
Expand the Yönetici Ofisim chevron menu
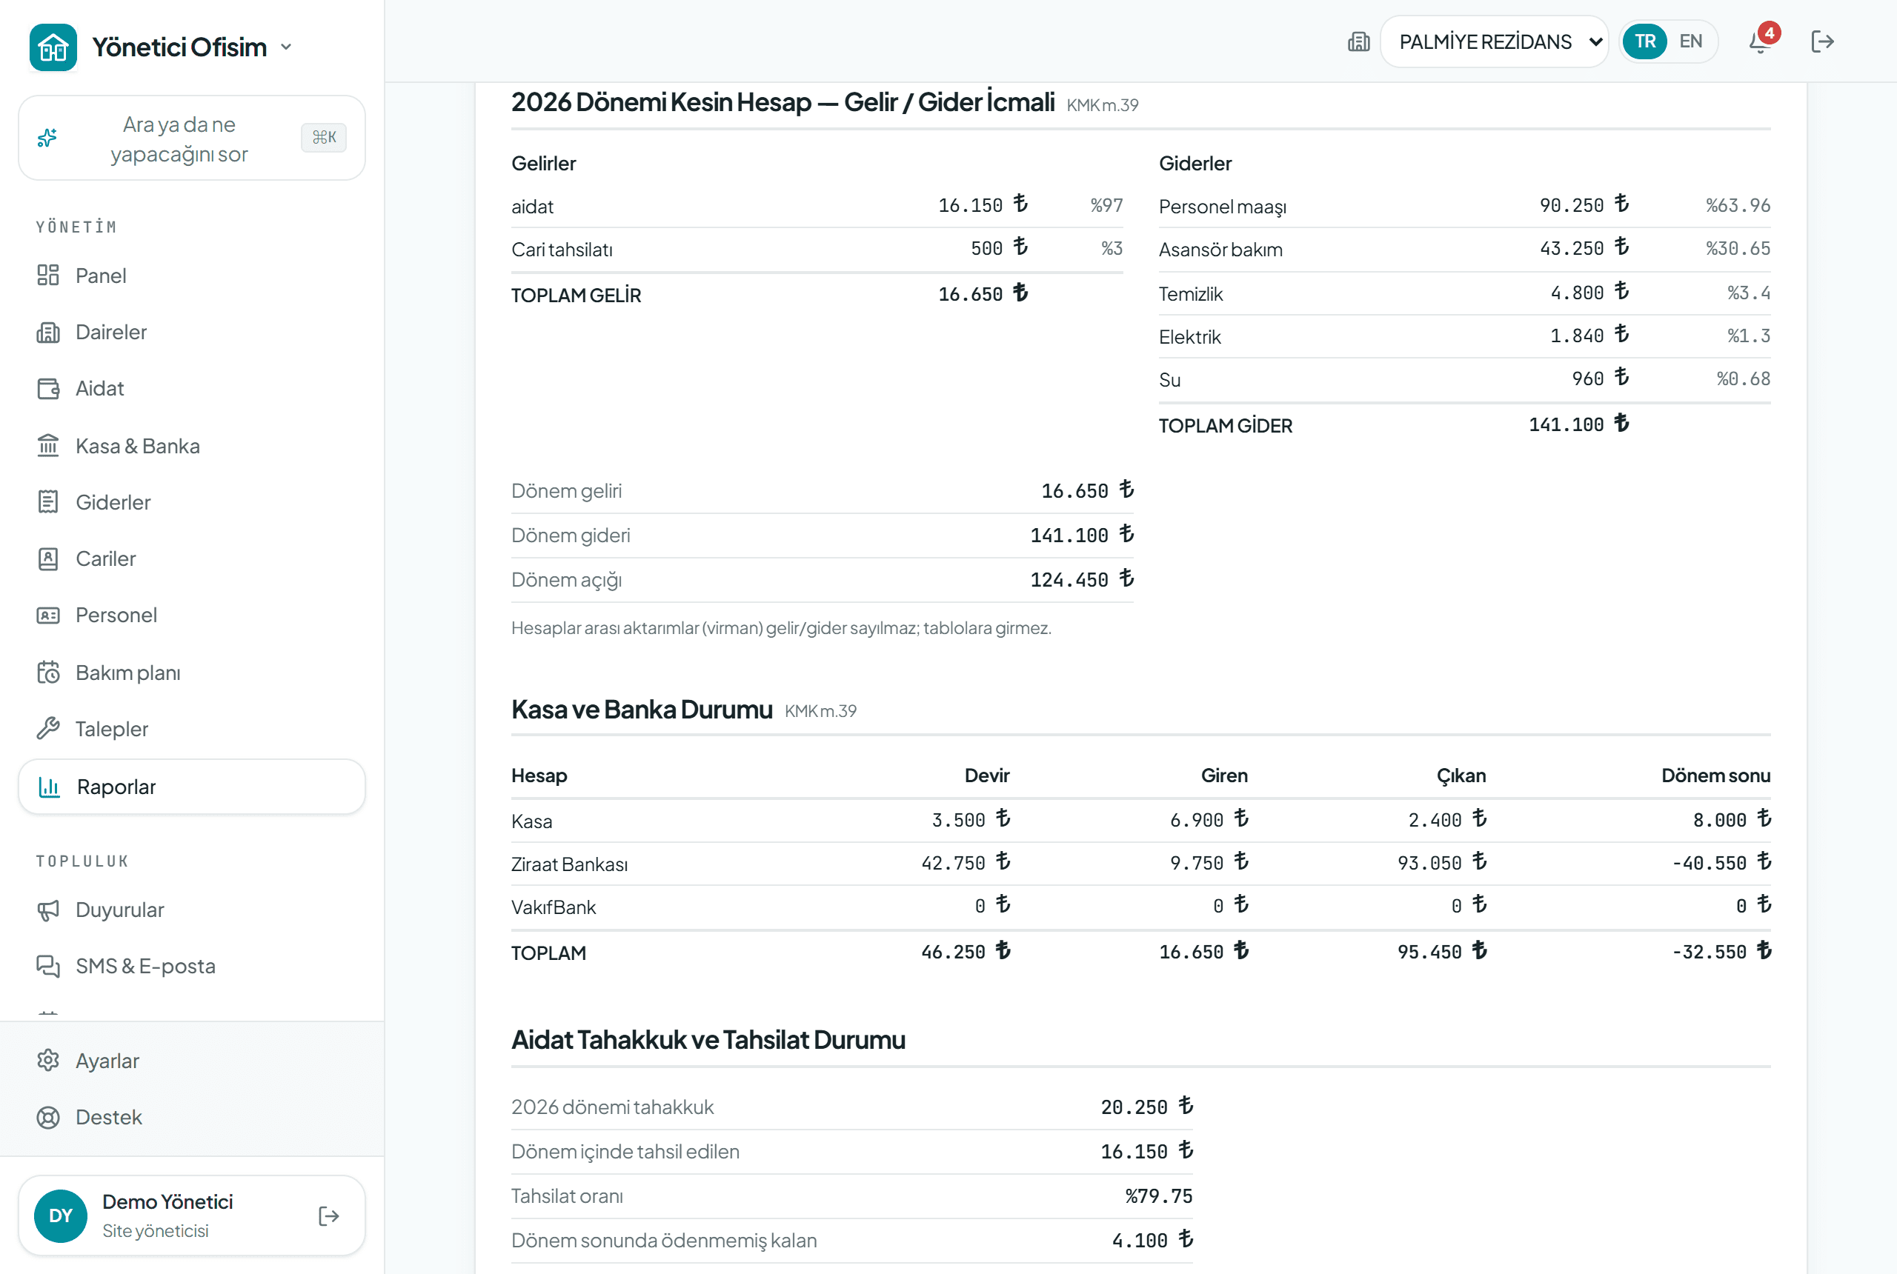(x=286, y=47)
